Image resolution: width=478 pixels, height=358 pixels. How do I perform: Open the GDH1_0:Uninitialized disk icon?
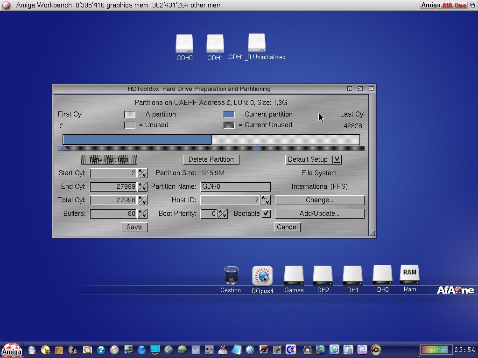click(x=257, y=43)
